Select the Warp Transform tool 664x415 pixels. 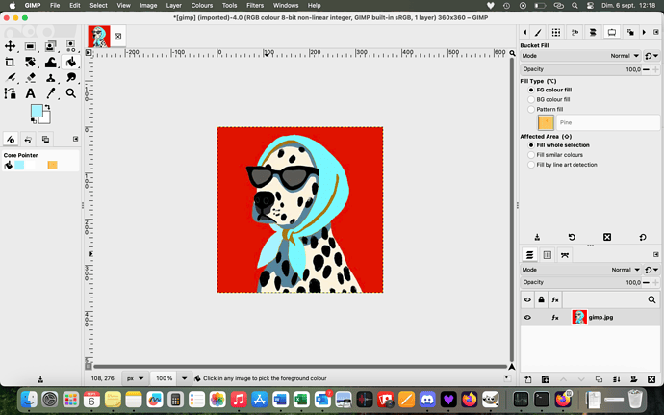click(50, 63)
